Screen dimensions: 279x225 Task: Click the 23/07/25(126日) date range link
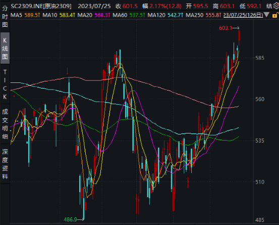pos(243,15)
